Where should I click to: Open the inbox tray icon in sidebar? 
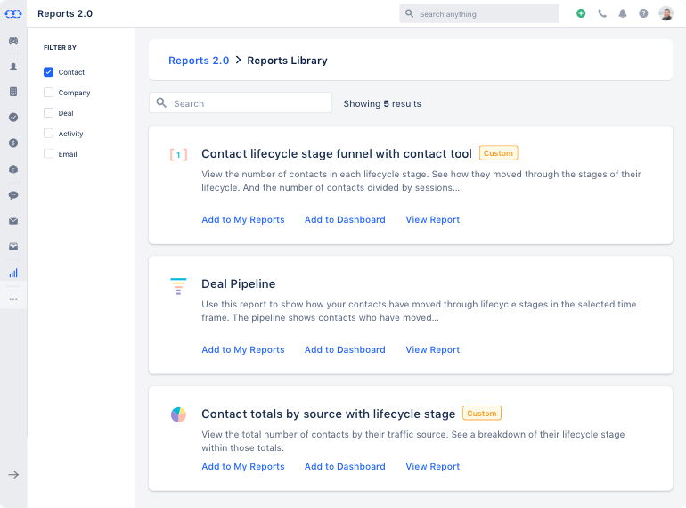(x=13, y=247)
